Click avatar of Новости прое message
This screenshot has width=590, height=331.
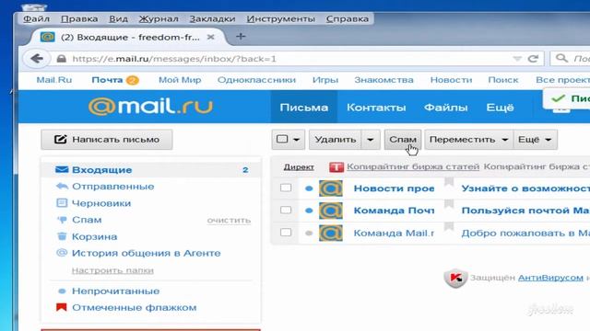331,188
